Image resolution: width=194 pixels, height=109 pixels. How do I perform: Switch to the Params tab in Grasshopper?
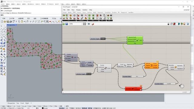click(65, 12)
